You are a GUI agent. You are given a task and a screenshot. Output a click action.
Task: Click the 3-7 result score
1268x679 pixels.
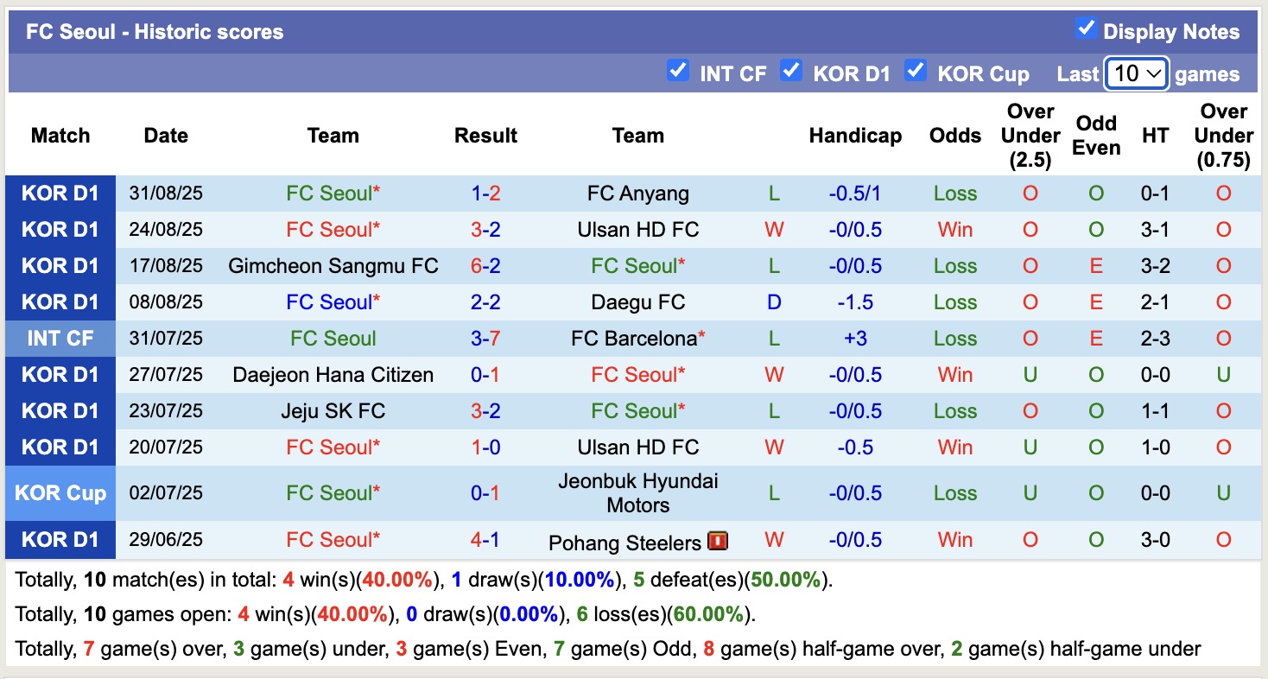click(485, 338)
